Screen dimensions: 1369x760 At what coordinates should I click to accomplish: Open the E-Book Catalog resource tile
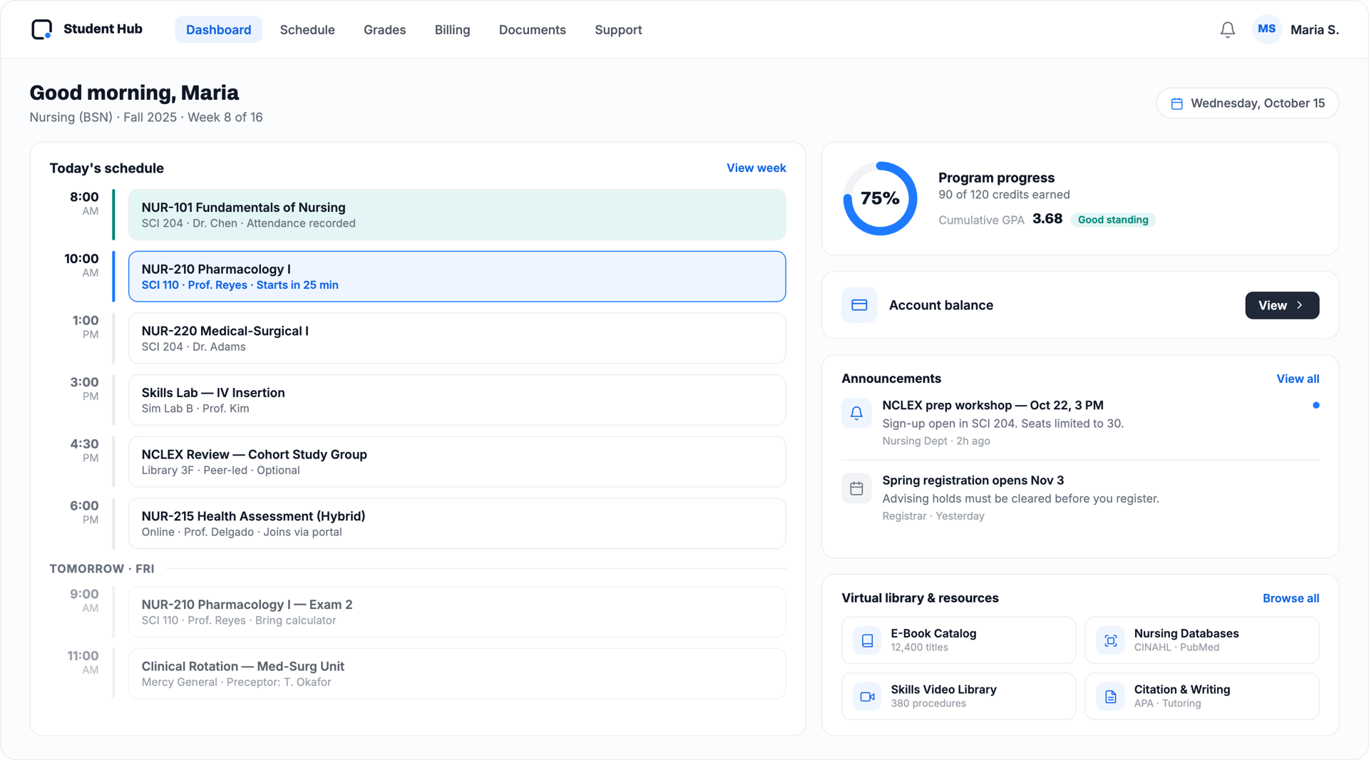pos(958,640)
